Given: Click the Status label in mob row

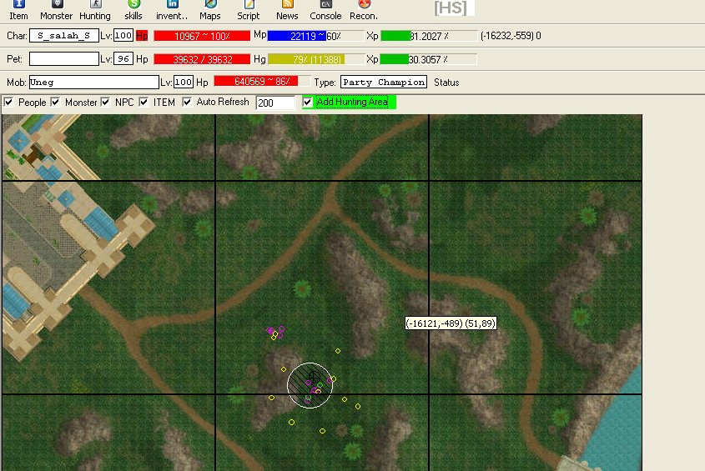Looking at the screenshot, I should 446,83.
